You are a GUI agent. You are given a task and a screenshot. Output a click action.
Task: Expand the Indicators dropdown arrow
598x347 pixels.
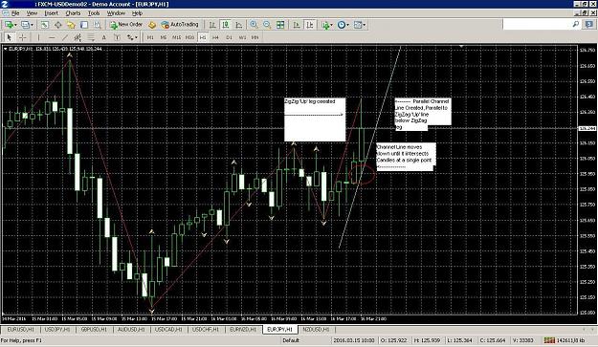331,25
